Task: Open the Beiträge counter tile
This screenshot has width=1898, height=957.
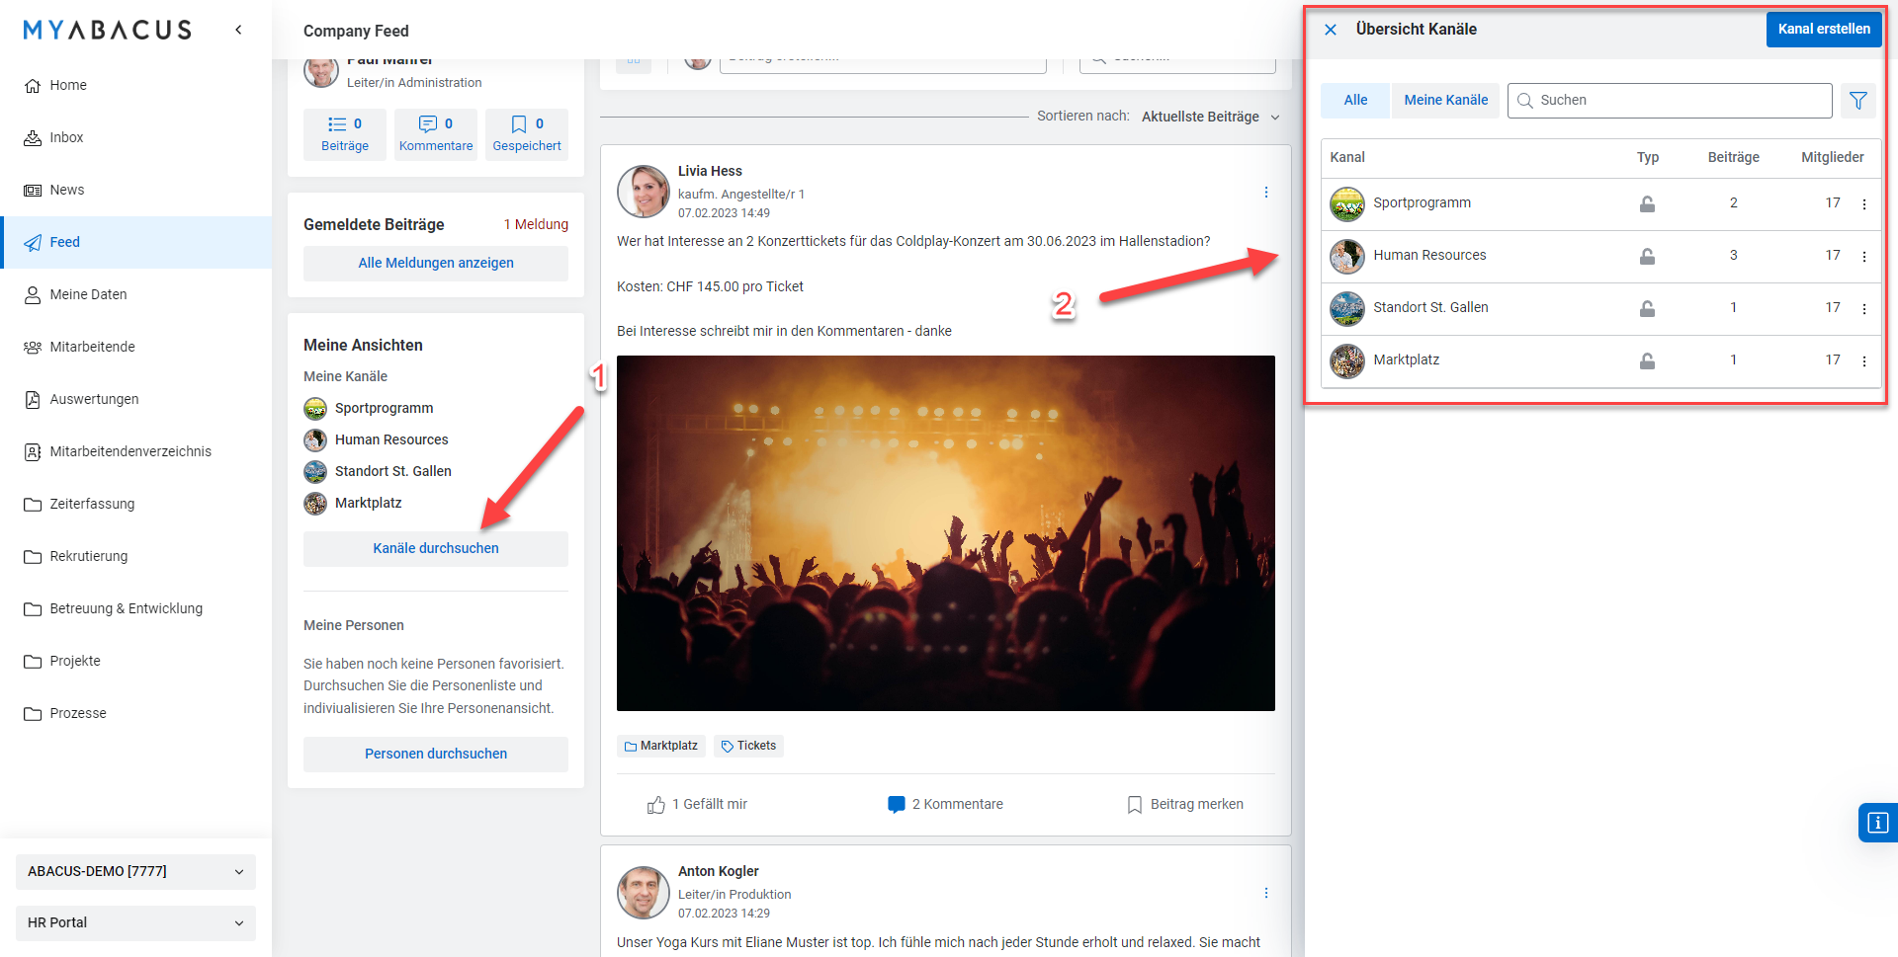Action: [x=345, y=134]
